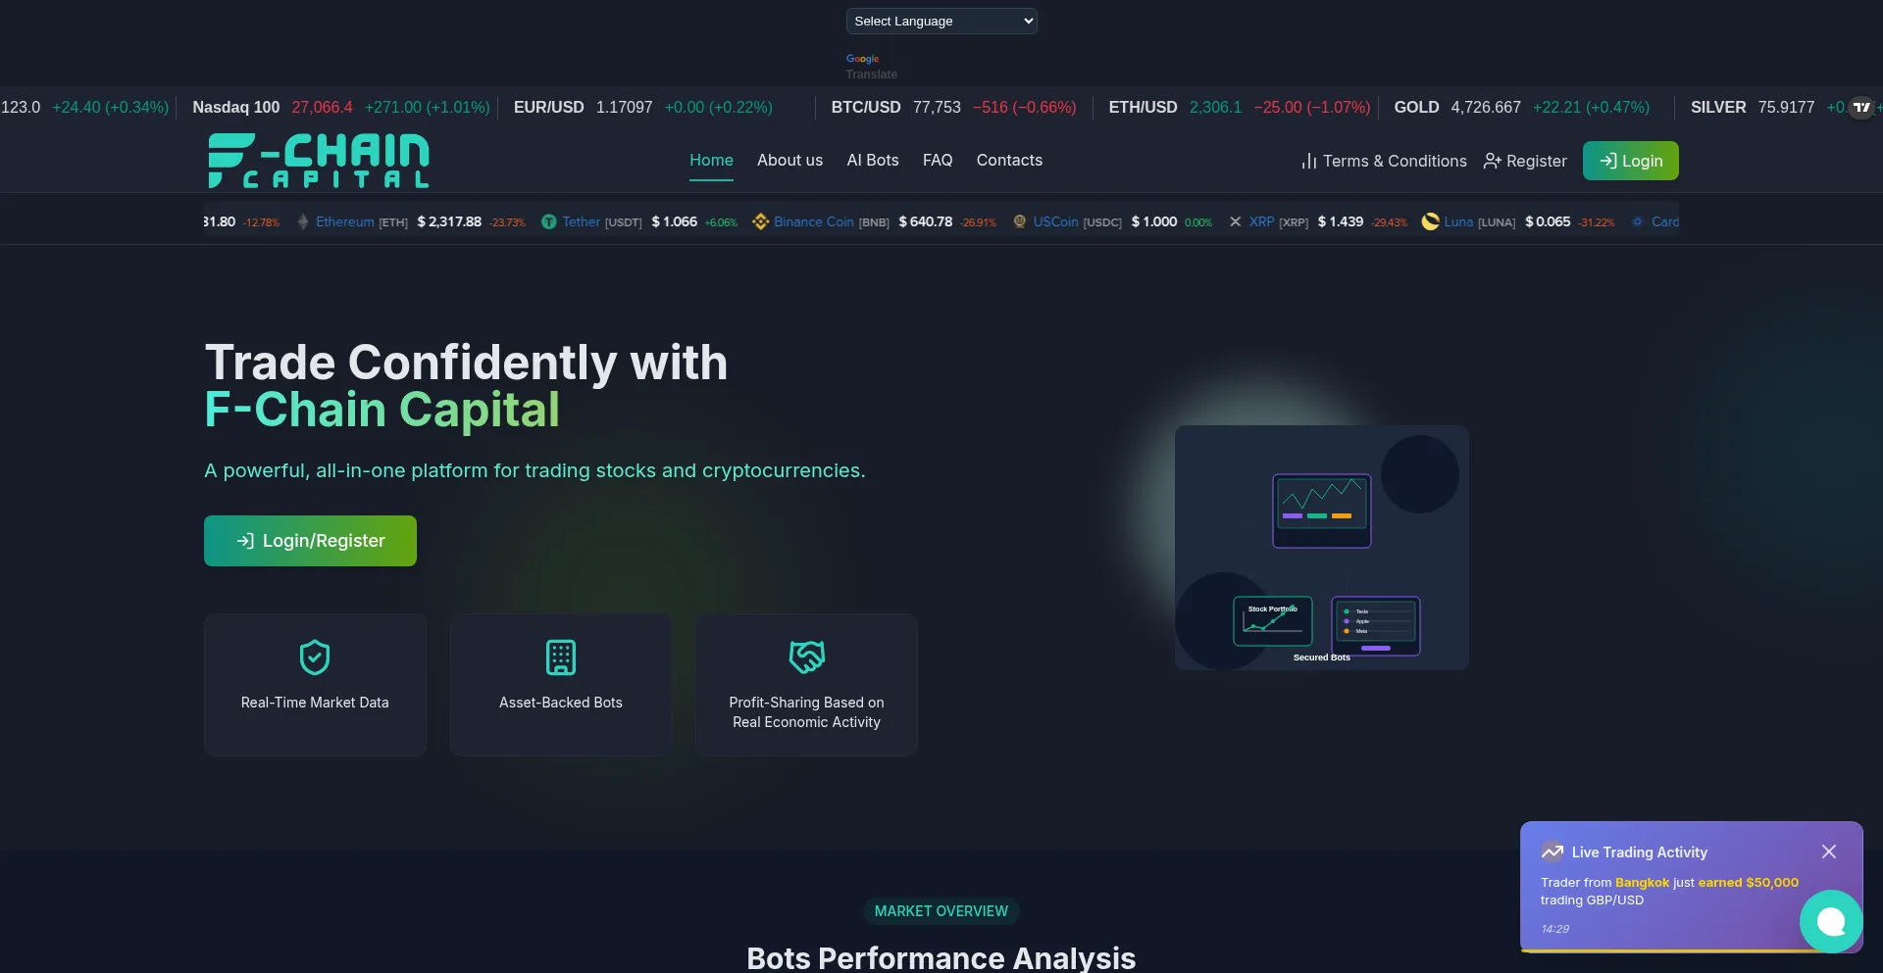
Task: Click the Luna coin icon in ticker
Action: (1431, 221)
